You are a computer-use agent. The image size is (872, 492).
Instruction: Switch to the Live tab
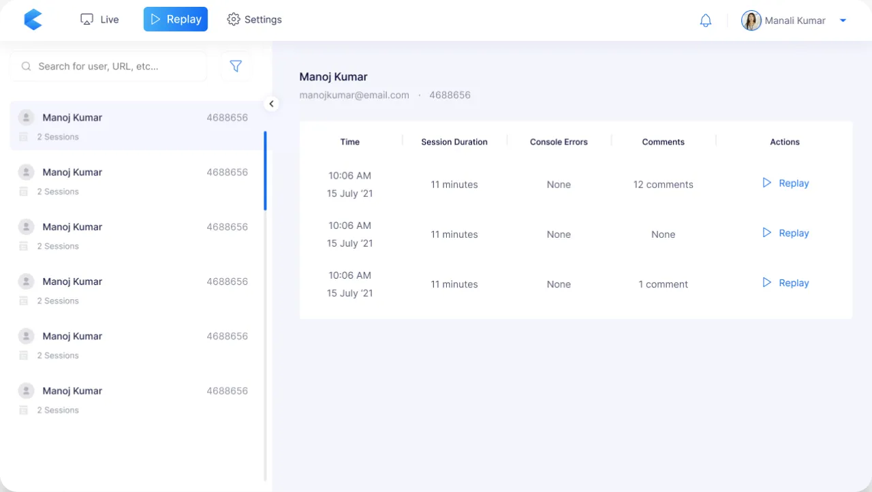99,19
